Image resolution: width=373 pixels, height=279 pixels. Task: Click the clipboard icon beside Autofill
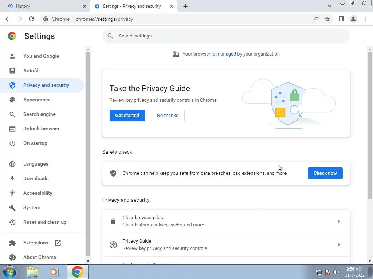pos(12,71)
